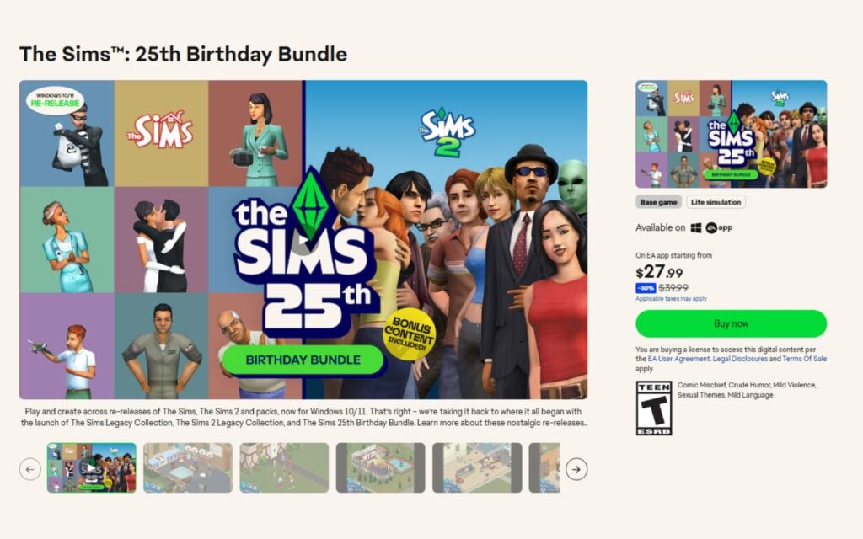863x539 pixels.
Task: Click the green Buy now button
Action: (x=732, y=323)
